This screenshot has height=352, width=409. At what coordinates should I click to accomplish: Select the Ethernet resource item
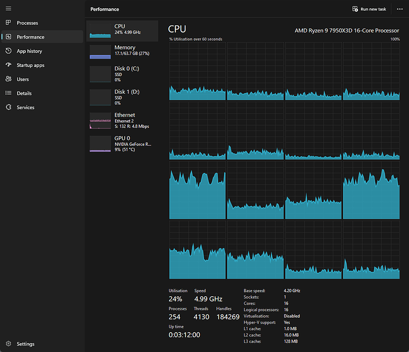click(x=122, y=120)
